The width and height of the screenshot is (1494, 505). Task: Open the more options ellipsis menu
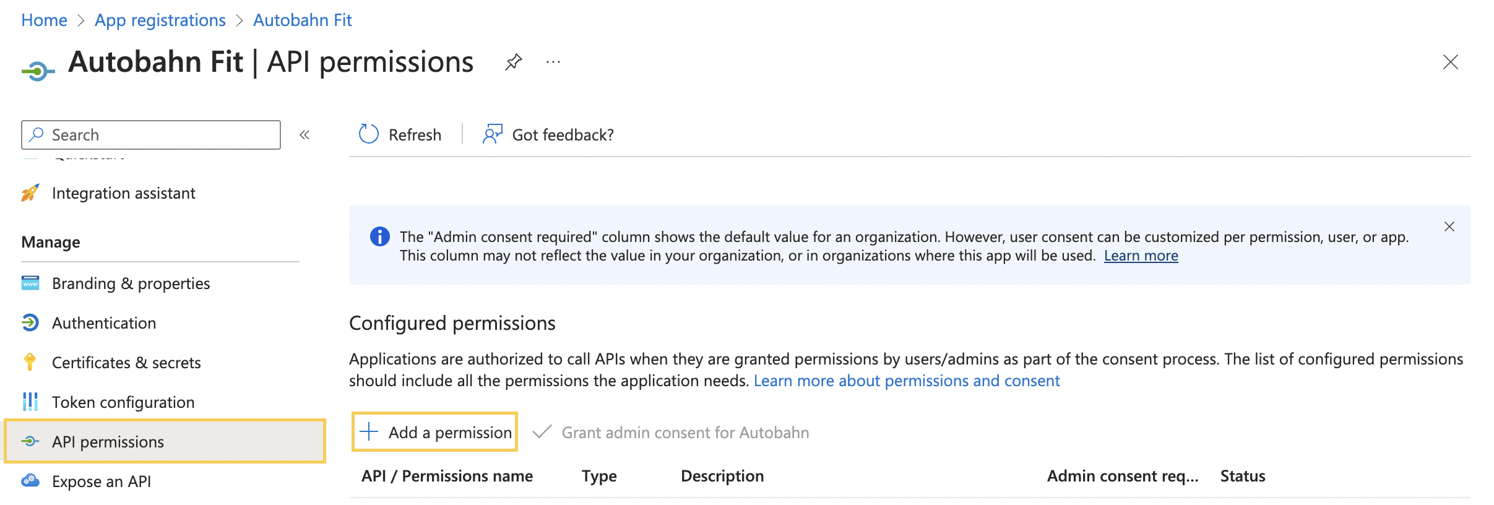[553, 62]
